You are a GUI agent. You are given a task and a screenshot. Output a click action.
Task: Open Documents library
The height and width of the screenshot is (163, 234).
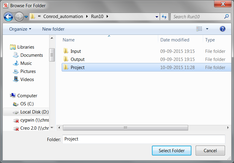pos(32,55)
